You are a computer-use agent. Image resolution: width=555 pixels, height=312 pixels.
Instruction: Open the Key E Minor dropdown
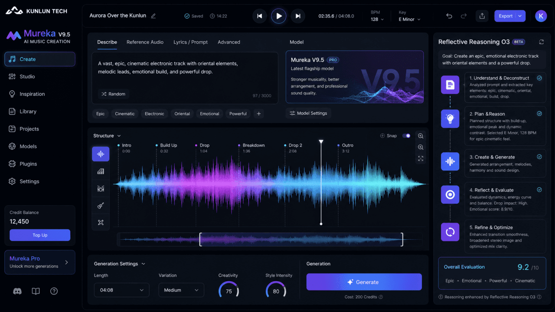pos(410,19)
